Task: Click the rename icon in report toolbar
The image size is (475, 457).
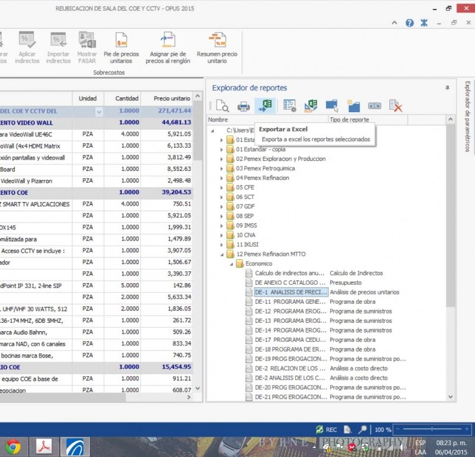Action: pyautogui.click(x=375, y=106)
